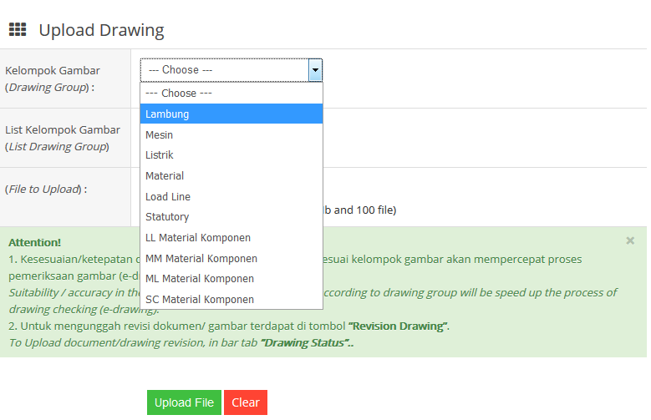Screen dimensions: 651x420
Task: Pick ML Material Komponen entry
Action: point(200,279)
